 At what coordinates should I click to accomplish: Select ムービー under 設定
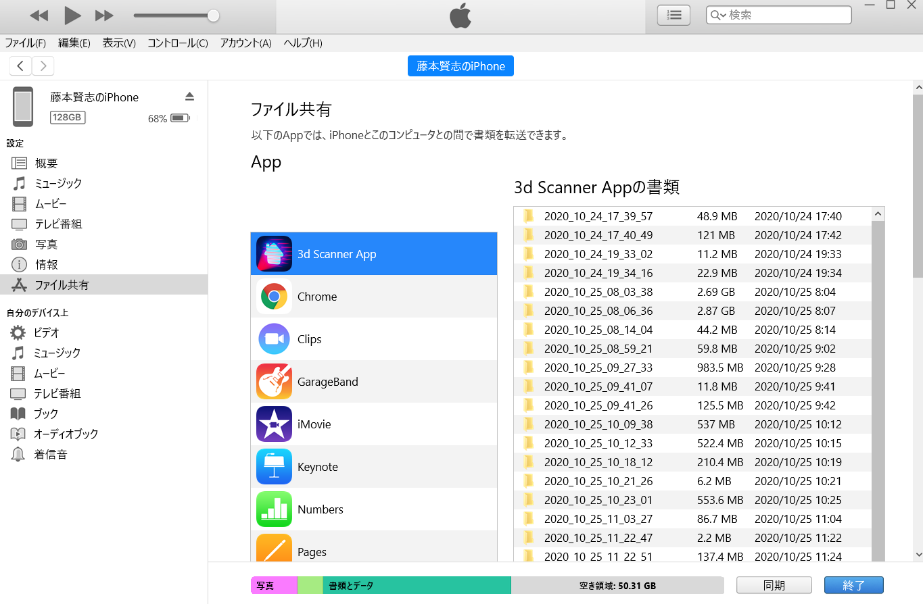tap(103, 204)
